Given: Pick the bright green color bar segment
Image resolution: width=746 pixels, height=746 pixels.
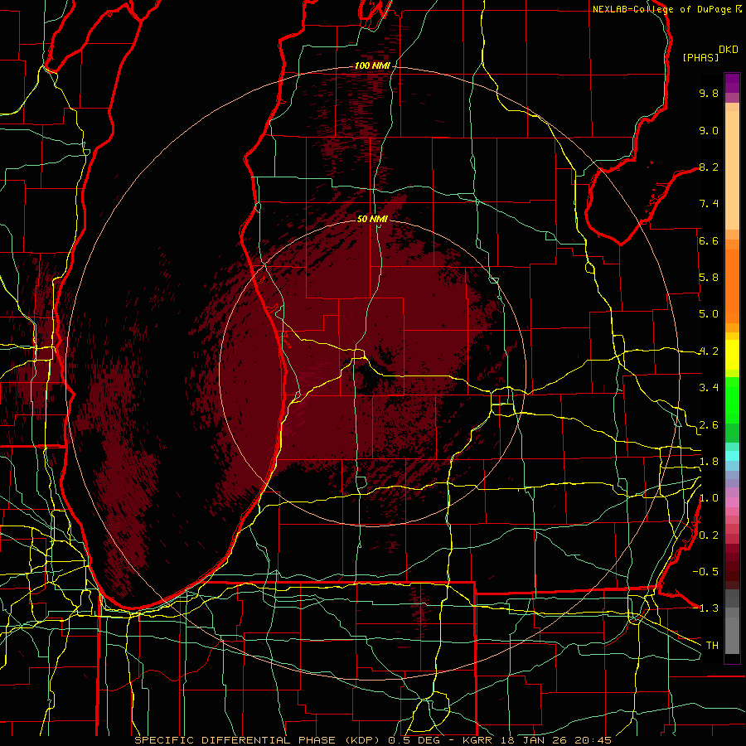Looking at the screenshot, I should pyautogui.click(x=732, y=400).
